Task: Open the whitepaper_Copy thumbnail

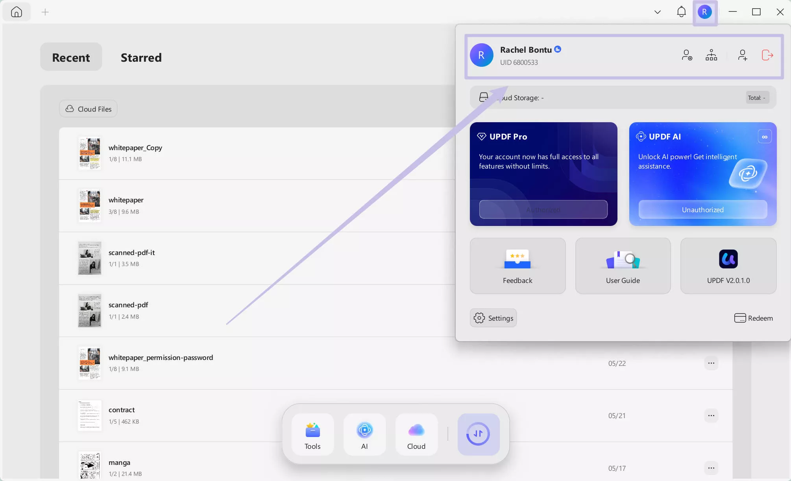Action: click(90, 153)
